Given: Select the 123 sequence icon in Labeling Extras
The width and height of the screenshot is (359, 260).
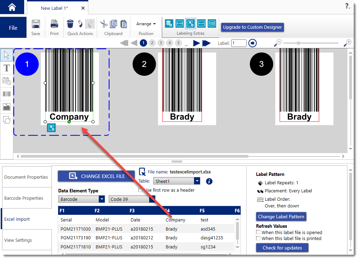Looking at the screenshot, I should click(212, 23).
